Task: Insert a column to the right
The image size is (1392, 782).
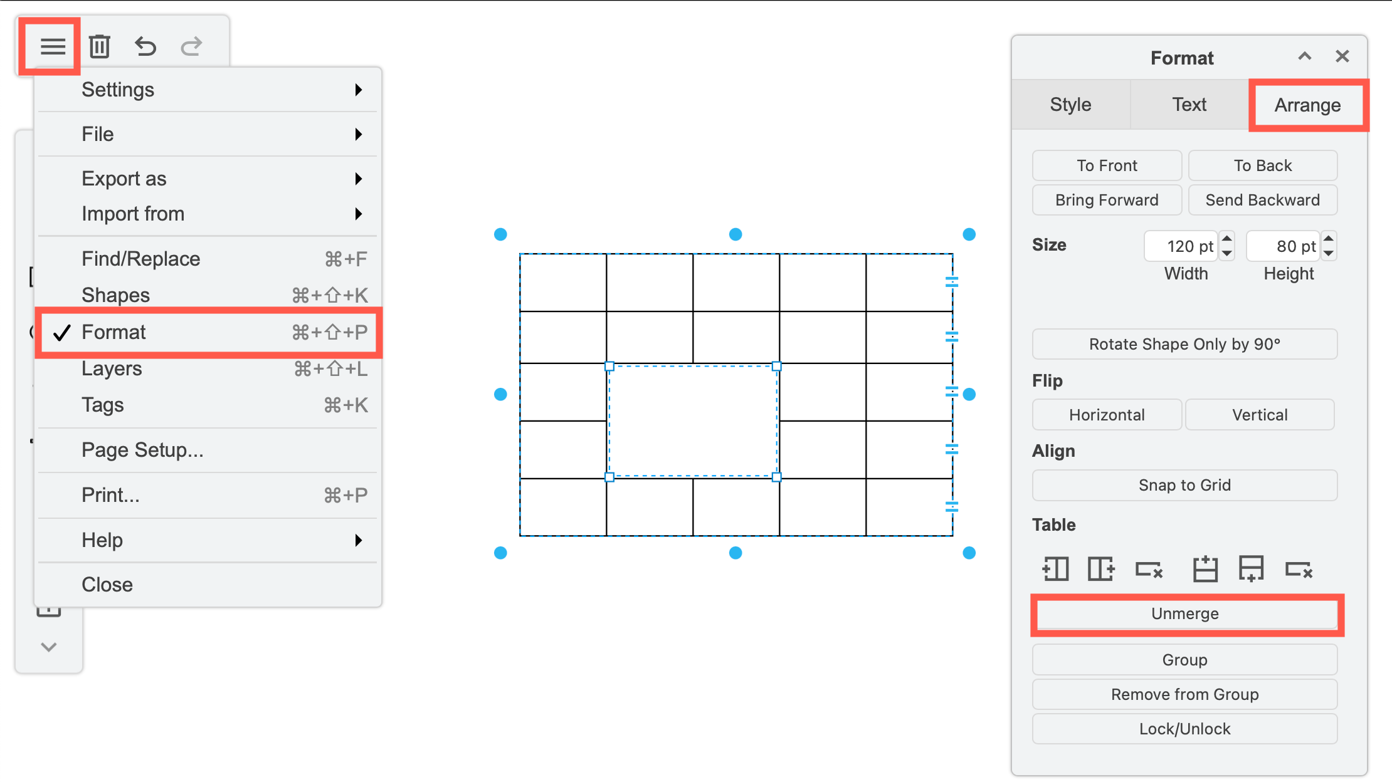Action: [1100, 569]
